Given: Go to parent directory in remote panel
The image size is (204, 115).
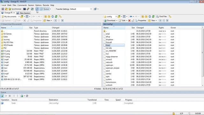Looking at the screenshot, I should 143,17.
